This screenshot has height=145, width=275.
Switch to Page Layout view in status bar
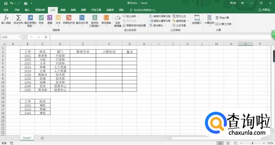(x=228, y=143)
